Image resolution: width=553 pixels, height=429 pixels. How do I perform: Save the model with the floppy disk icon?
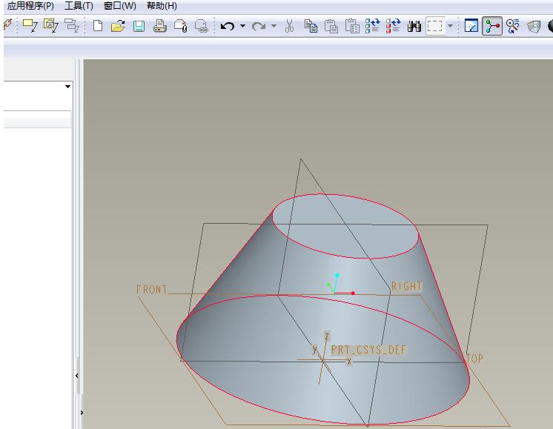click(x=139, y=26)
